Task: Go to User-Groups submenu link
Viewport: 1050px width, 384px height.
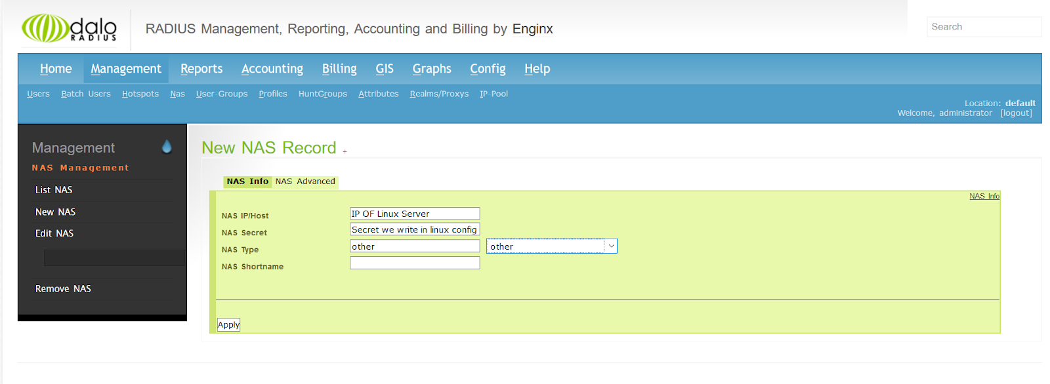Action: click(x=222, y=94)
